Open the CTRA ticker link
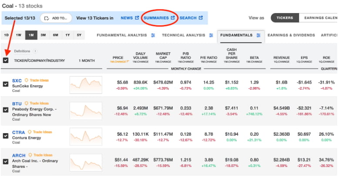The width and height of the screenshot is (339, 177). (19, 132)
